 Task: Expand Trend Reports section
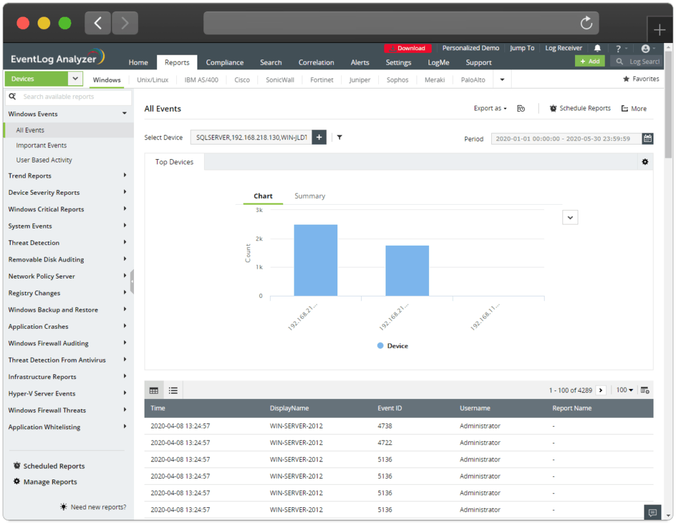(x=125, y=175)
